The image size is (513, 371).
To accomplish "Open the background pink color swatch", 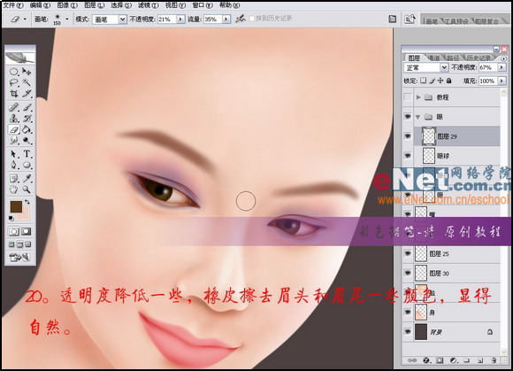I will click(25, 214).
